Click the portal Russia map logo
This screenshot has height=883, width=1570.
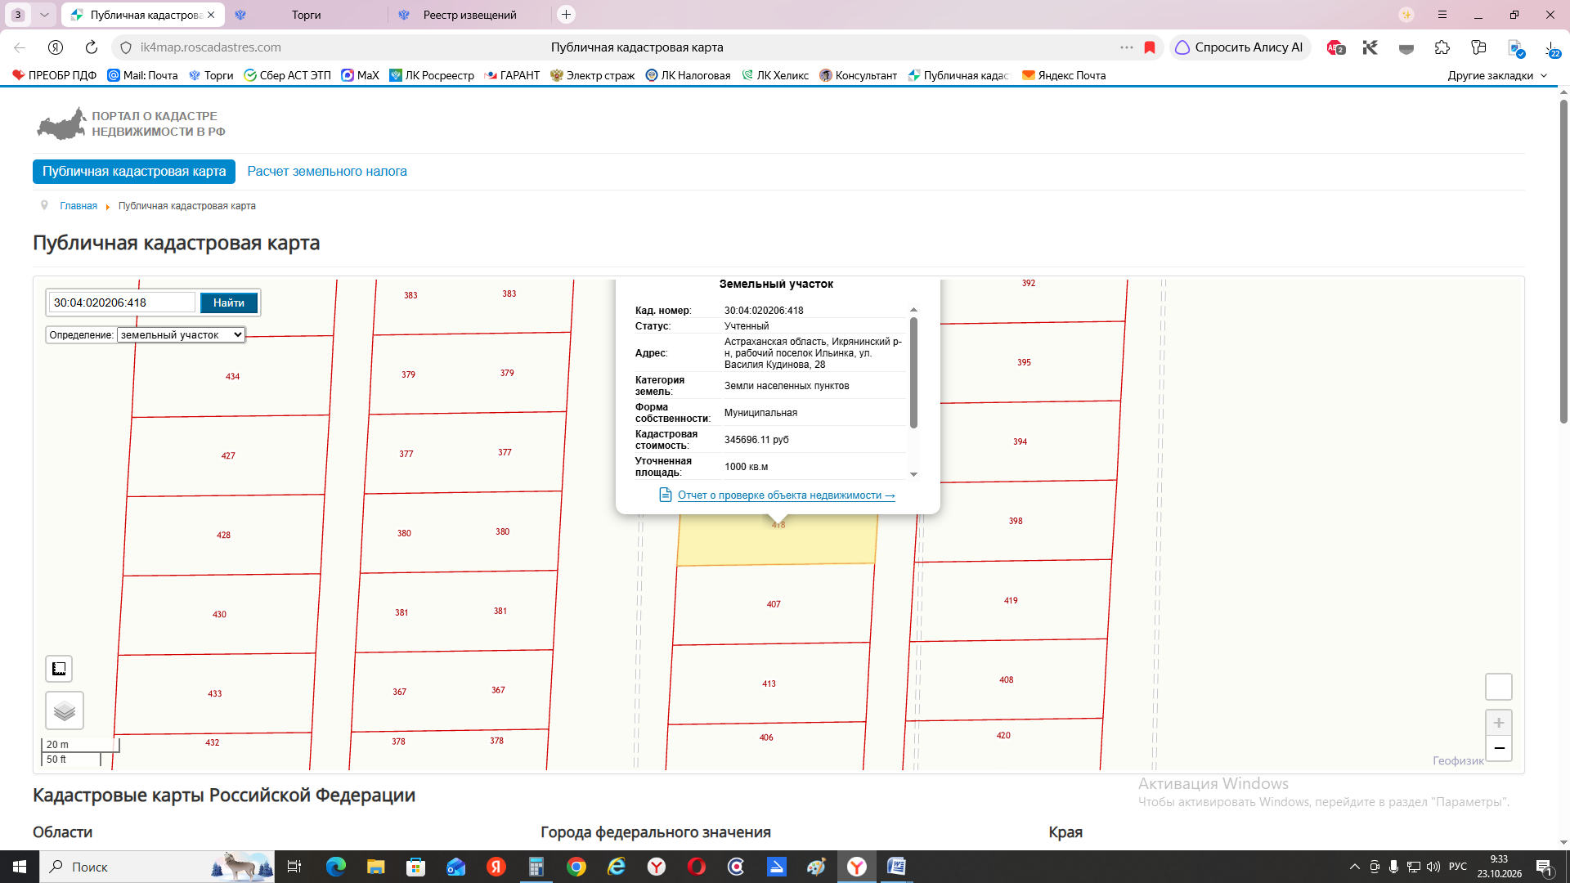61,123
